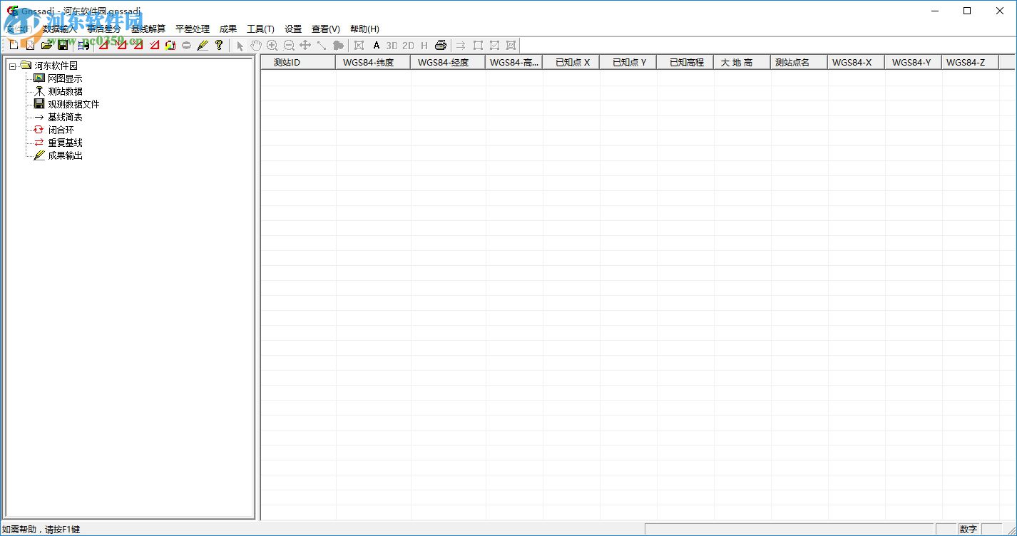Select 成果输出 in the tree
The height and width of the screenshot is (536, 1017).
click(x=65, y=155)
